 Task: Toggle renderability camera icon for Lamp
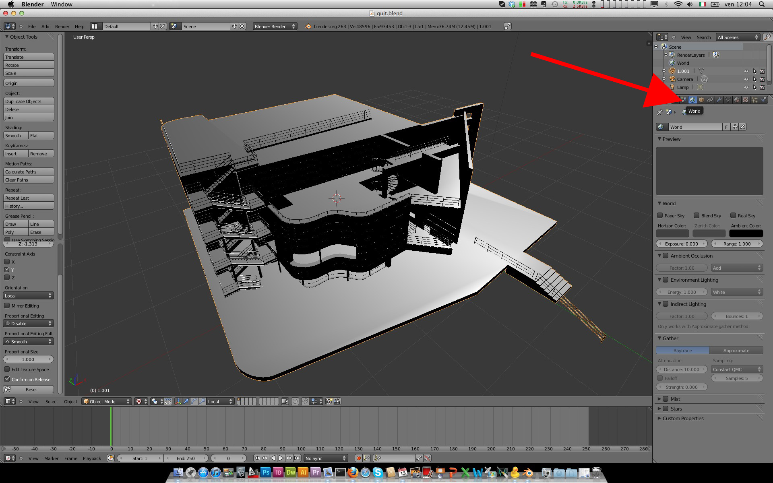tap(762, 87)
